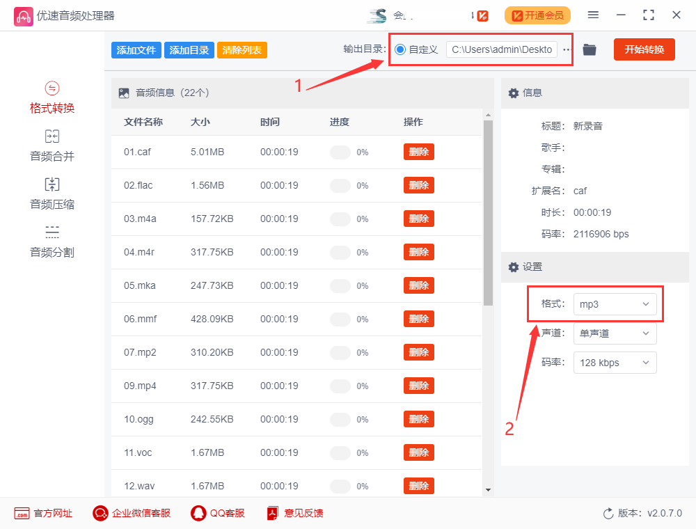Click the VIP badge icon beside the avatar
The width and height of the screenshot is (696, 529).
[x=482, y=16]
